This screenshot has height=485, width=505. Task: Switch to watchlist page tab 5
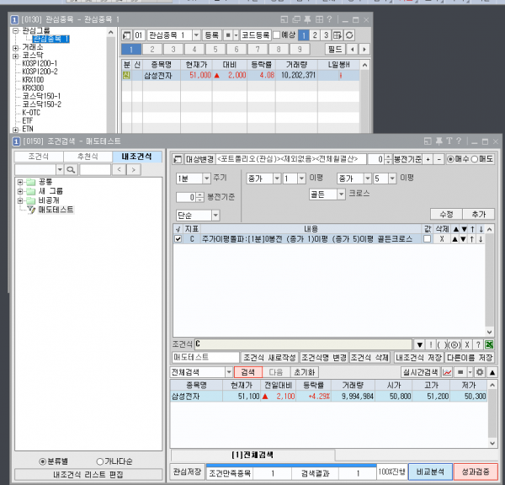[215, 50]
